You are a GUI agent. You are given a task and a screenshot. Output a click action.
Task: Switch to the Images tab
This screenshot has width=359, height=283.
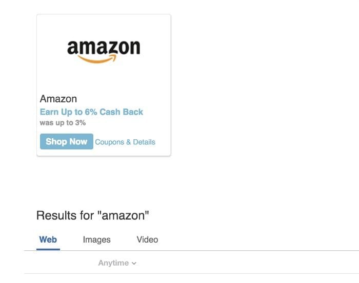click(96, 240)
